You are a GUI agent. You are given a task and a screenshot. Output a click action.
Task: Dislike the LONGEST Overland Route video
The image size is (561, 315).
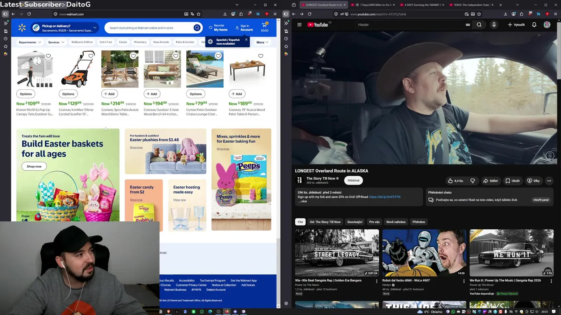pyautogui.click(x=472, y=181)
